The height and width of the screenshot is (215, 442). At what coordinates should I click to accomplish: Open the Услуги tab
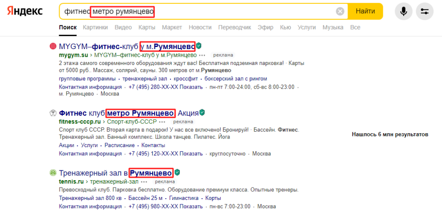(307, 28)
